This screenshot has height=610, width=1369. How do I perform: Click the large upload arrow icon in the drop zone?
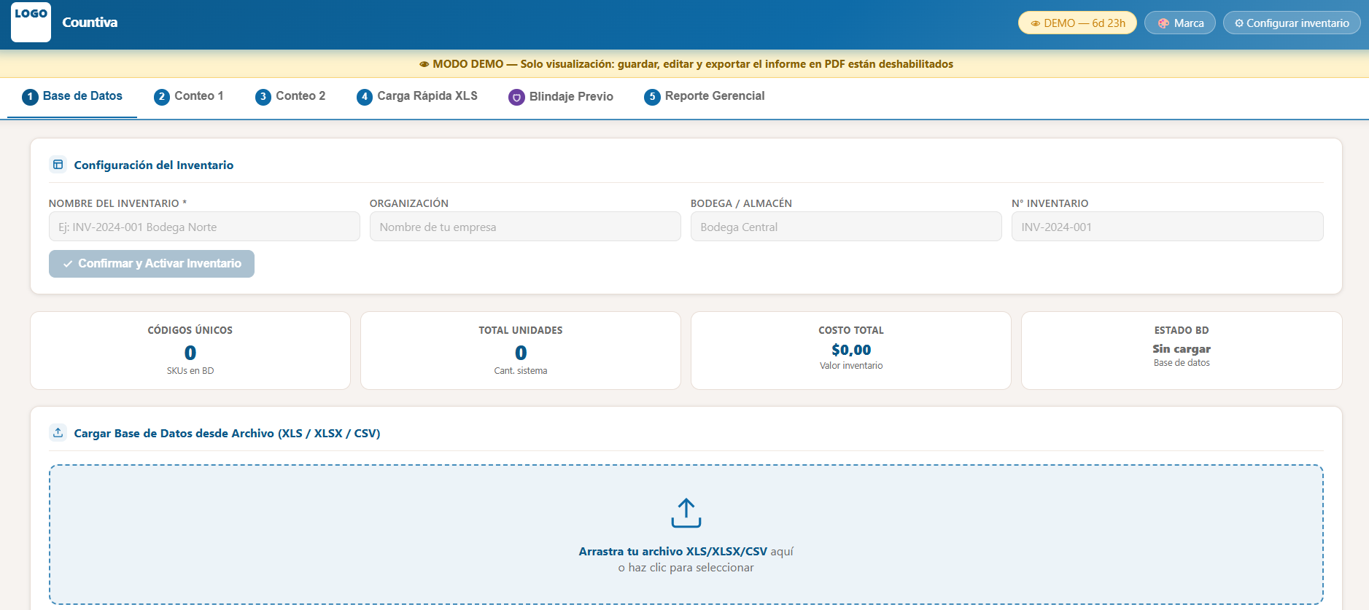pos(686,513)
